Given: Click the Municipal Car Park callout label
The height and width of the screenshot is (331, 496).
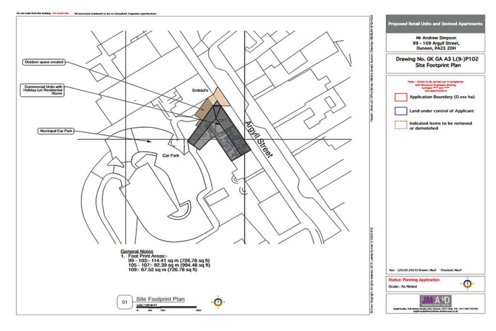Looking at the screenshot, I should click(56, 131).
